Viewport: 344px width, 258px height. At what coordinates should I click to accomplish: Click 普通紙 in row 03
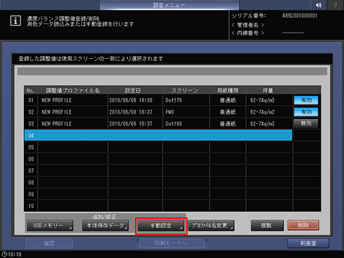228,124
